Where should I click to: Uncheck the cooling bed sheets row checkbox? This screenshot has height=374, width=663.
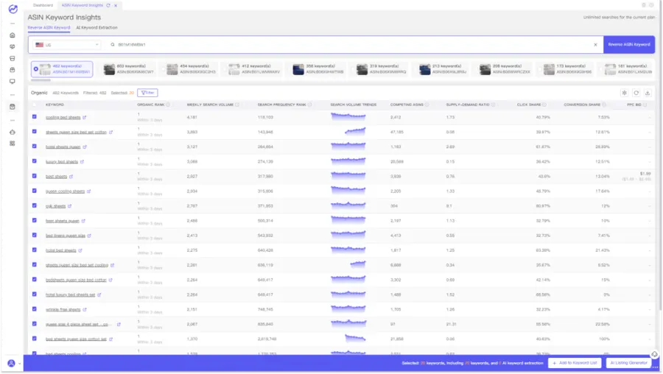[35, 116]
